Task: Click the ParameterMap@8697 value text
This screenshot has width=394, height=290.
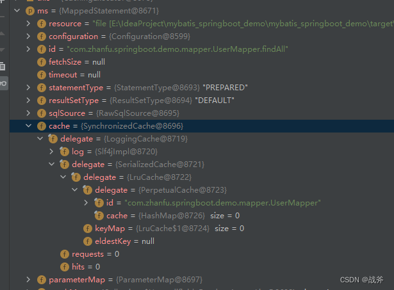Action: click(159, 280)
